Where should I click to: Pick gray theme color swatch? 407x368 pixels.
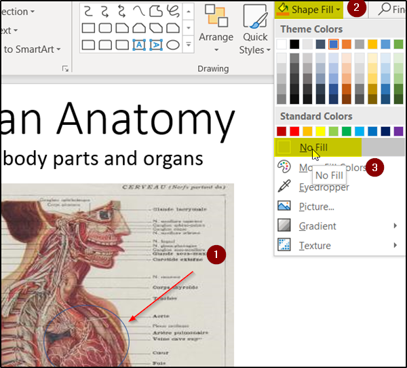click(x=360, y=44)
